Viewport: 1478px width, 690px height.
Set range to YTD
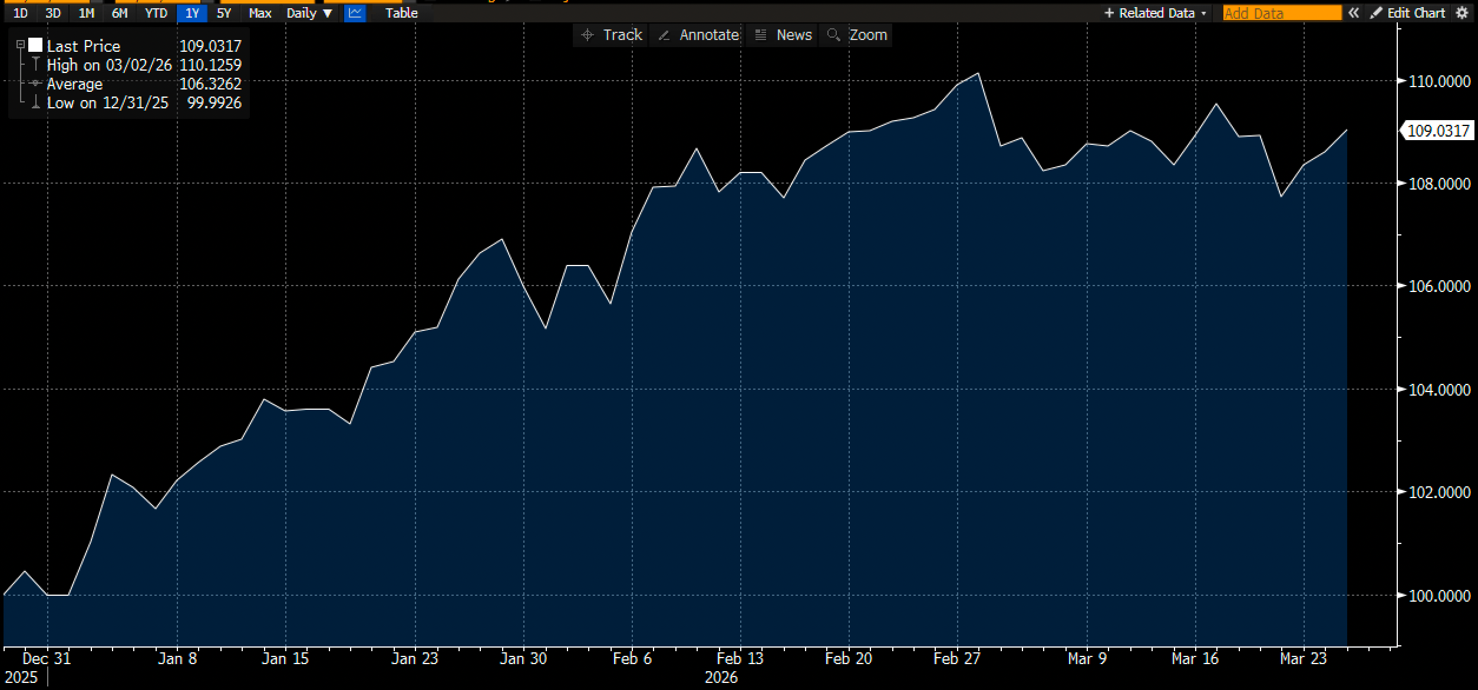(156, 13)
